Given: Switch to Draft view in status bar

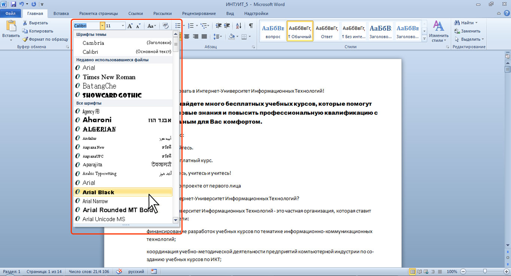Looking at the screenshot, I should (440, 272).
